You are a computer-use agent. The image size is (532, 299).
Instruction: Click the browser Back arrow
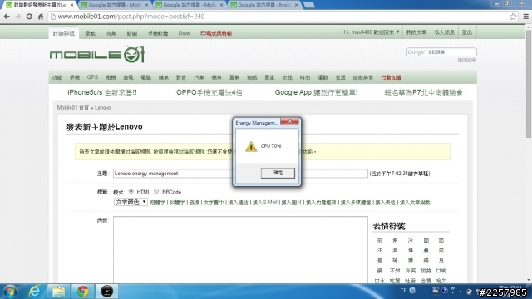point(7,17)
